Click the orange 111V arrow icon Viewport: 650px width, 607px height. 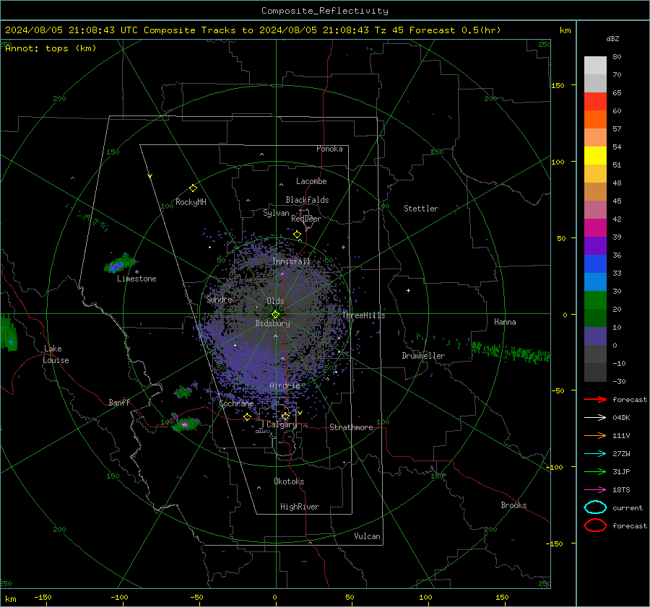[x=595, y=435]
